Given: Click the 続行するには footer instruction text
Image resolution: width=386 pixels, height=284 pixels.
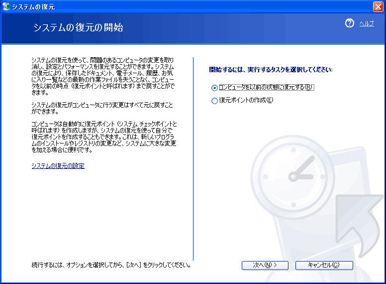Looking at the screenshot, I should tap(111, 265).
